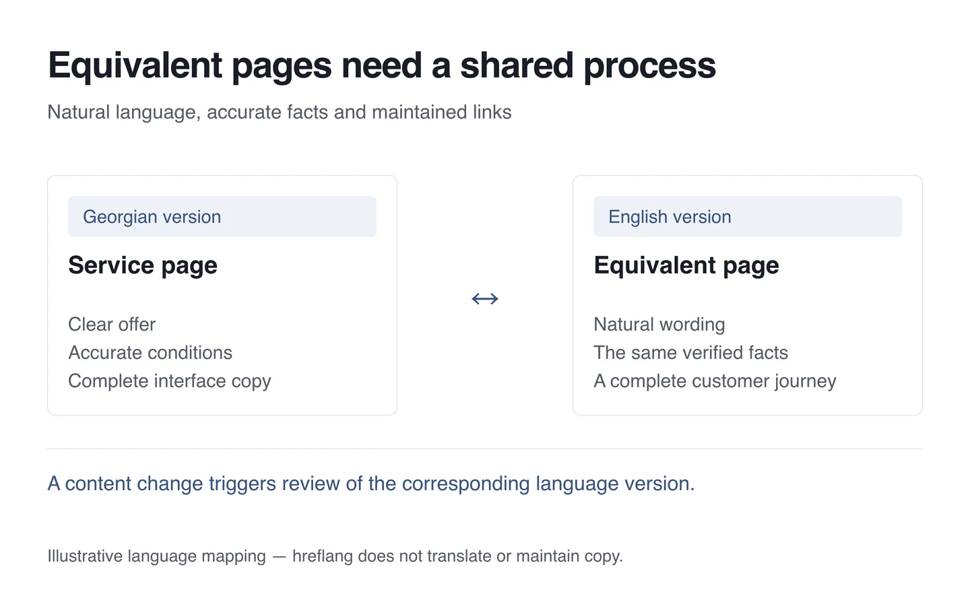Click the content change triggers review sentence
This screenshot has height=606, width=970.
371,483
